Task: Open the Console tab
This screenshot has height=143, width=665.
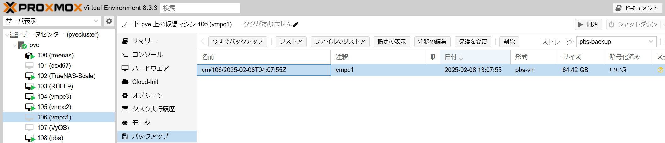Action: [157, 55]
